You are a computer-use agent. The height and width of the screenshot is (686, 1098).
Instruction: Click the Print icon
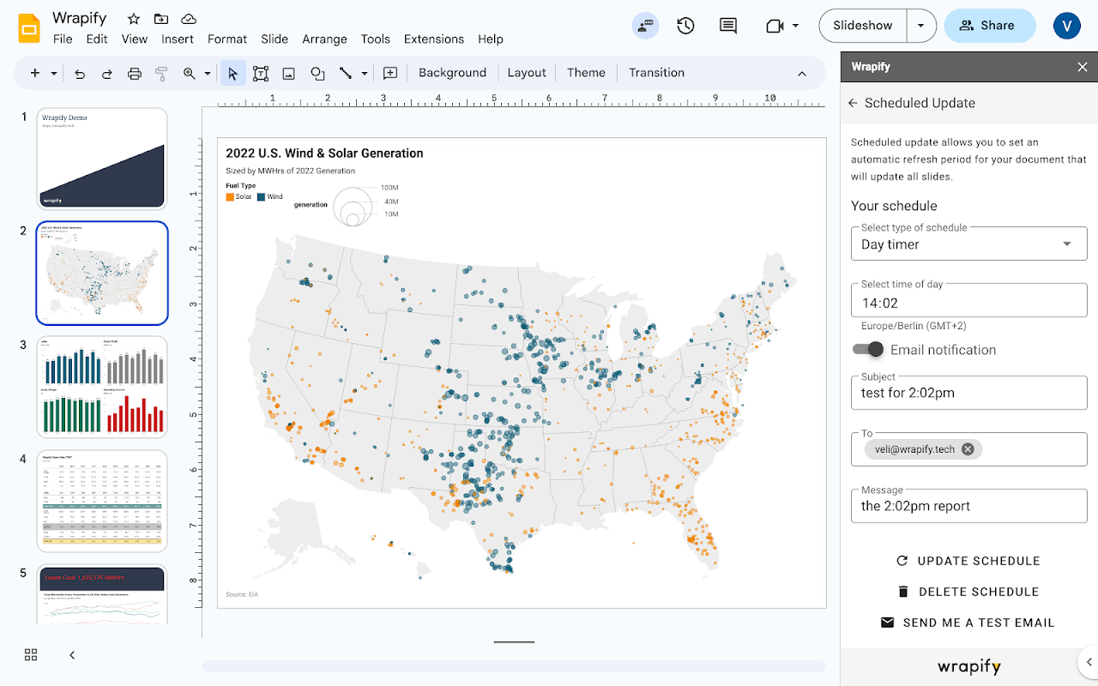(x=134, y=73)
